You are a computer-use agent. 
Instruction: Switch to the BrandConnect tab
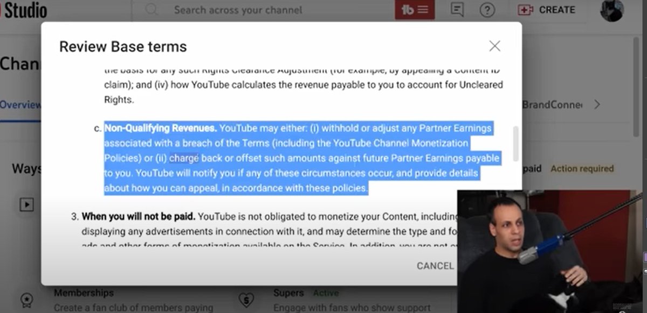[553, 105]
